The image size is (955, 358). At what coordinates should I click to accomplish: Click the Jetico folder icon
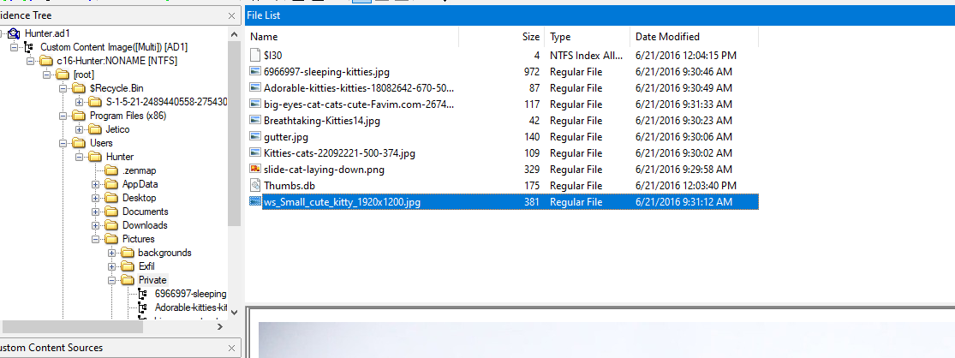click(x=95, y=129)
